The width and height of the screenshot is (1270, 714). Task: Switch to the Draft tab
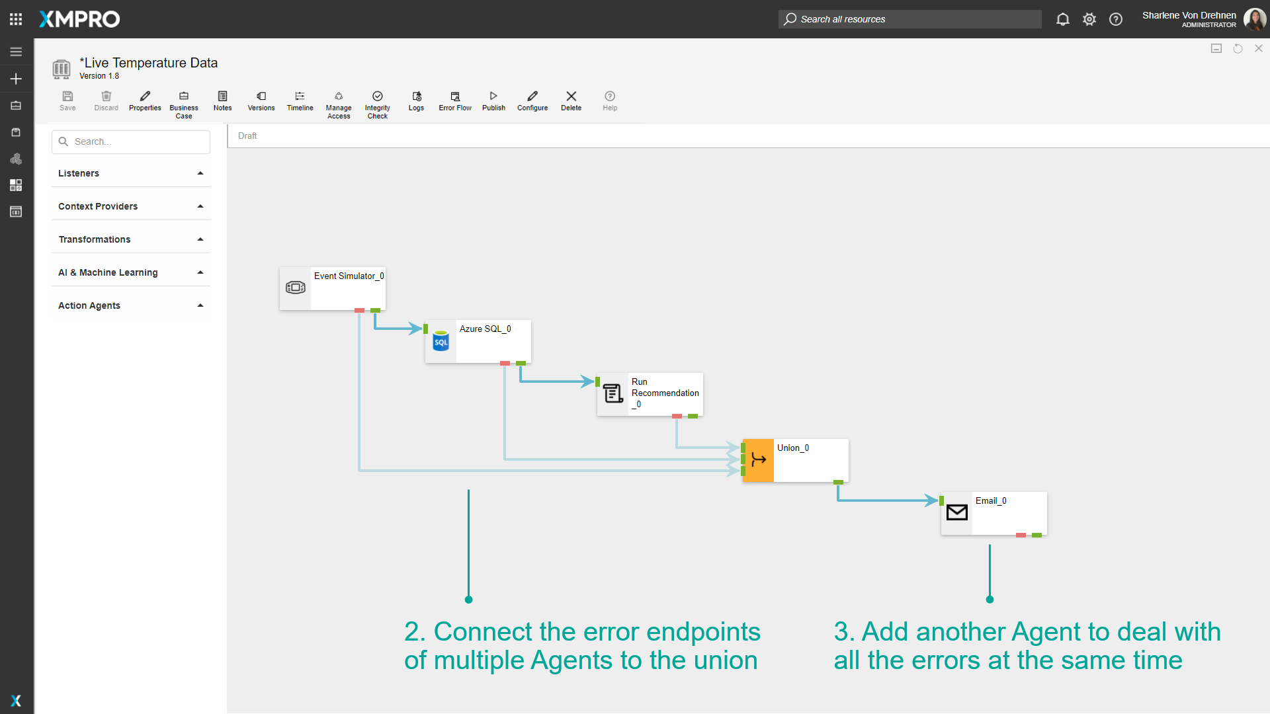coord(247,136)
